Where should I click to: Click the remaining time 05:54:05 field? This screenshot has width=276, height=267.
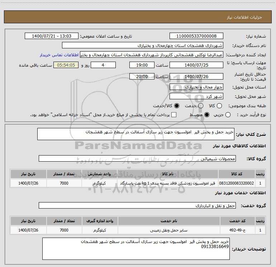66,65
